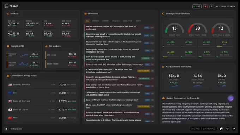This screenshot has height=135, width=240.
Task: Click the 10Y Yield tile showing 4.463
Action: [69, 23]
